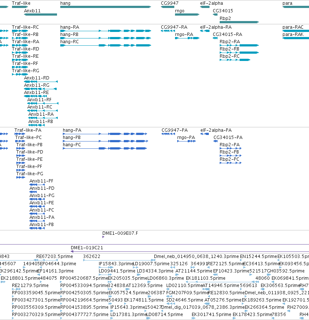Select EST LD08714.5prime

pos(164,315)
